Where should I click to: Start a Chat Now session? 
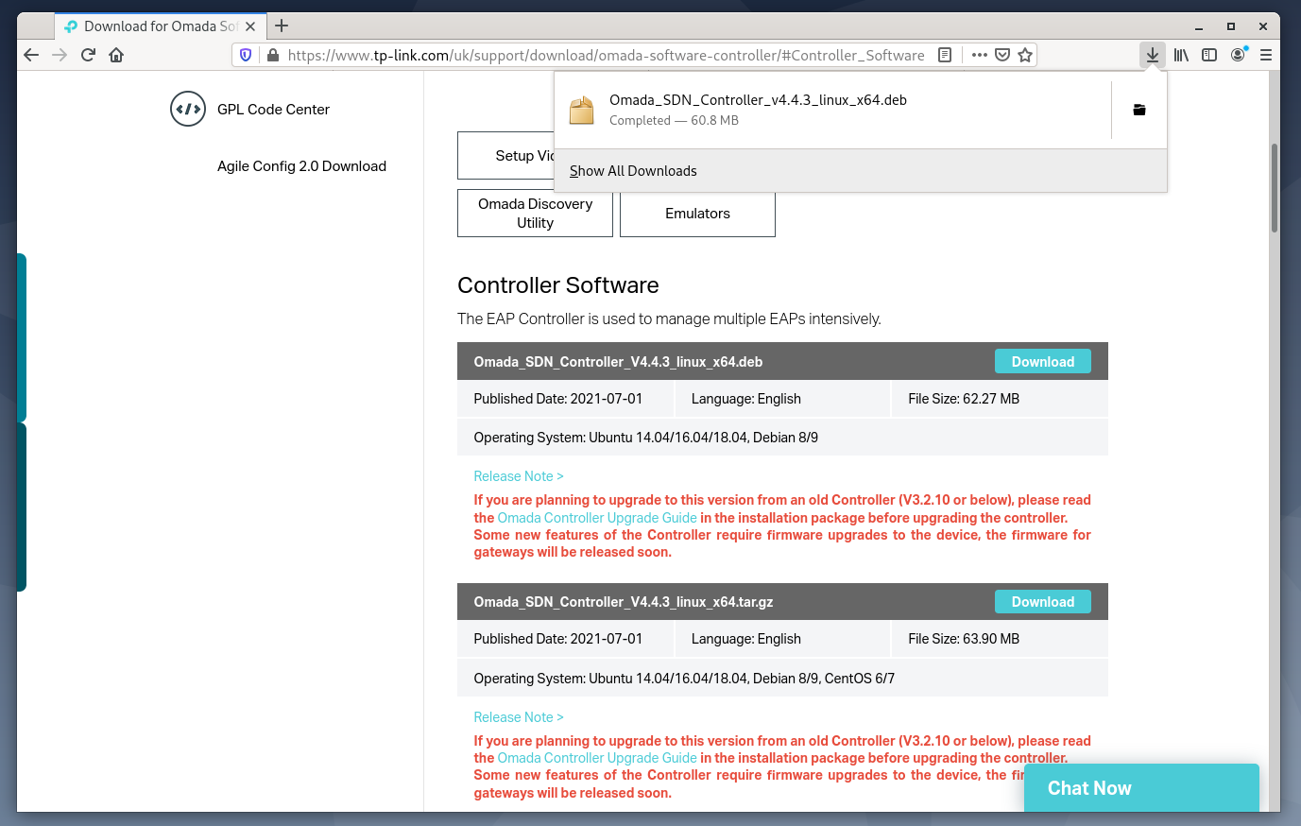(x=1141, y=788)
